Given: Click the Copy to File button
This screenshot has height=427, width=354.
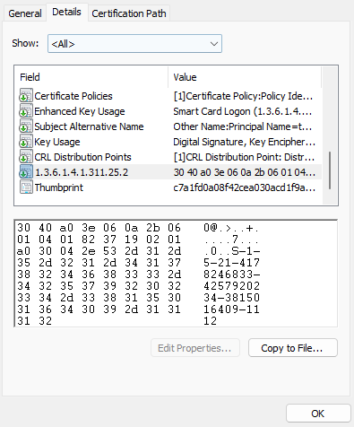Looking at the screenshot, I should tap(293, 348).
